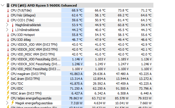Select the CPU TDC row label
The width and height of the screenshot is (175, 108).
pos(17,84)
